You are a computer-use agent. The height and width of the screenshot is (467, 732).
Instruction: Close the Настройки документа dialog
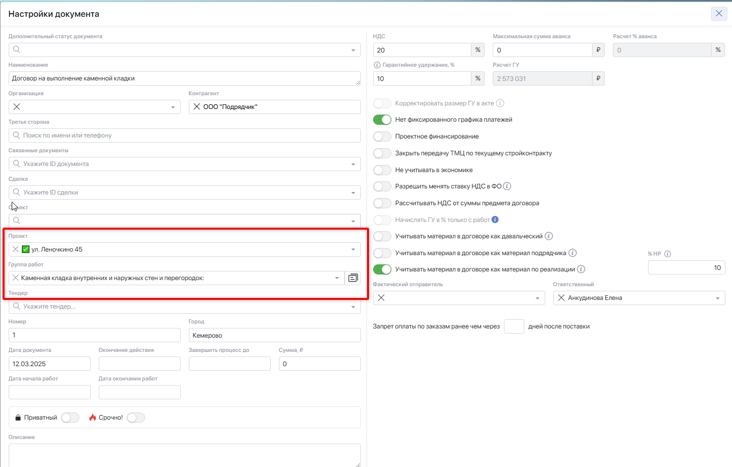coord(719,14)
